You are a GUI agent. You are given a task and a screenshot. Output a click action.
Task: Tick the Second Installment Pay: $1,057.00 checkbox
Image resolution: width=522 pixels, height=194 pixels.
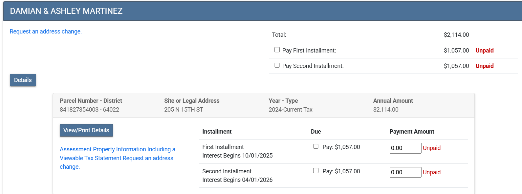tap(316, 171)
